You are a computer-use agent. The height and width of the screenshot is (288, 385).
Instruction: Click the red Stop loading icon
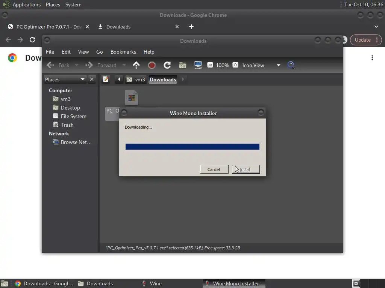tap(152, 65)
